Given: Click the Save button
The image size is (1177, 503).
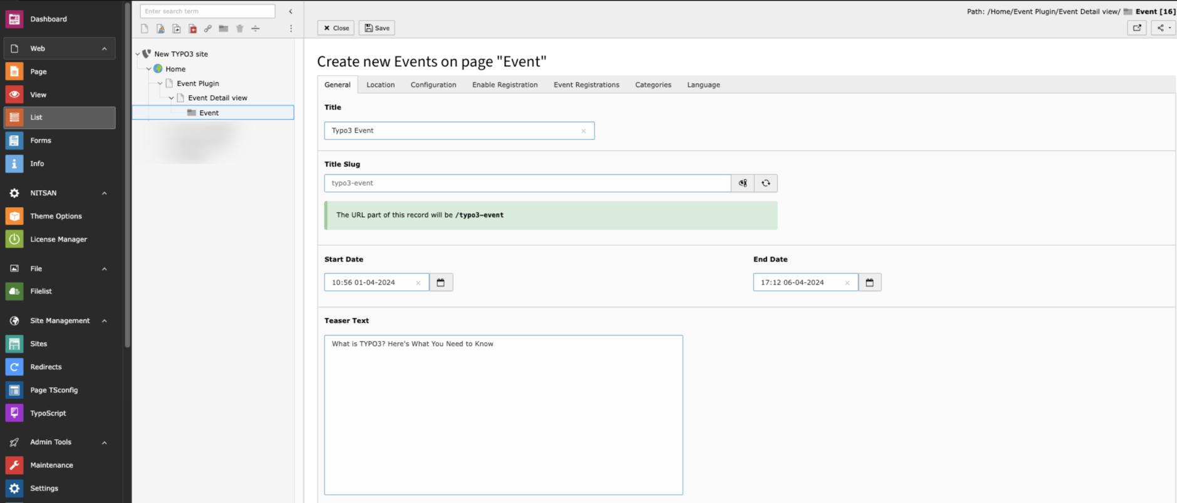Looking at the screenshot, I should (377, 28).
